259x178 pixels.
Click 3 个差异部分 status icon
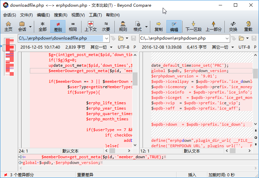[6, 175]
